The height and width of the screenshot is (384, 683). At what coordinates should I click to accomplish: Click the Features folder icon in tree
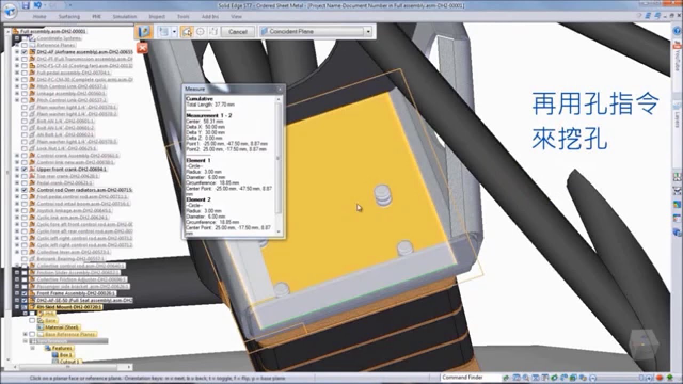point(47,348)
